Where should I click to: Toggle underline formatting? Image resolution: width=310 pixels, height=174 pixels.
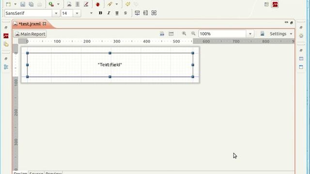coord(117,13)
